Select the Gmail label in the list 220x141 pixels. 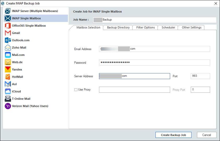coord(16,33)
